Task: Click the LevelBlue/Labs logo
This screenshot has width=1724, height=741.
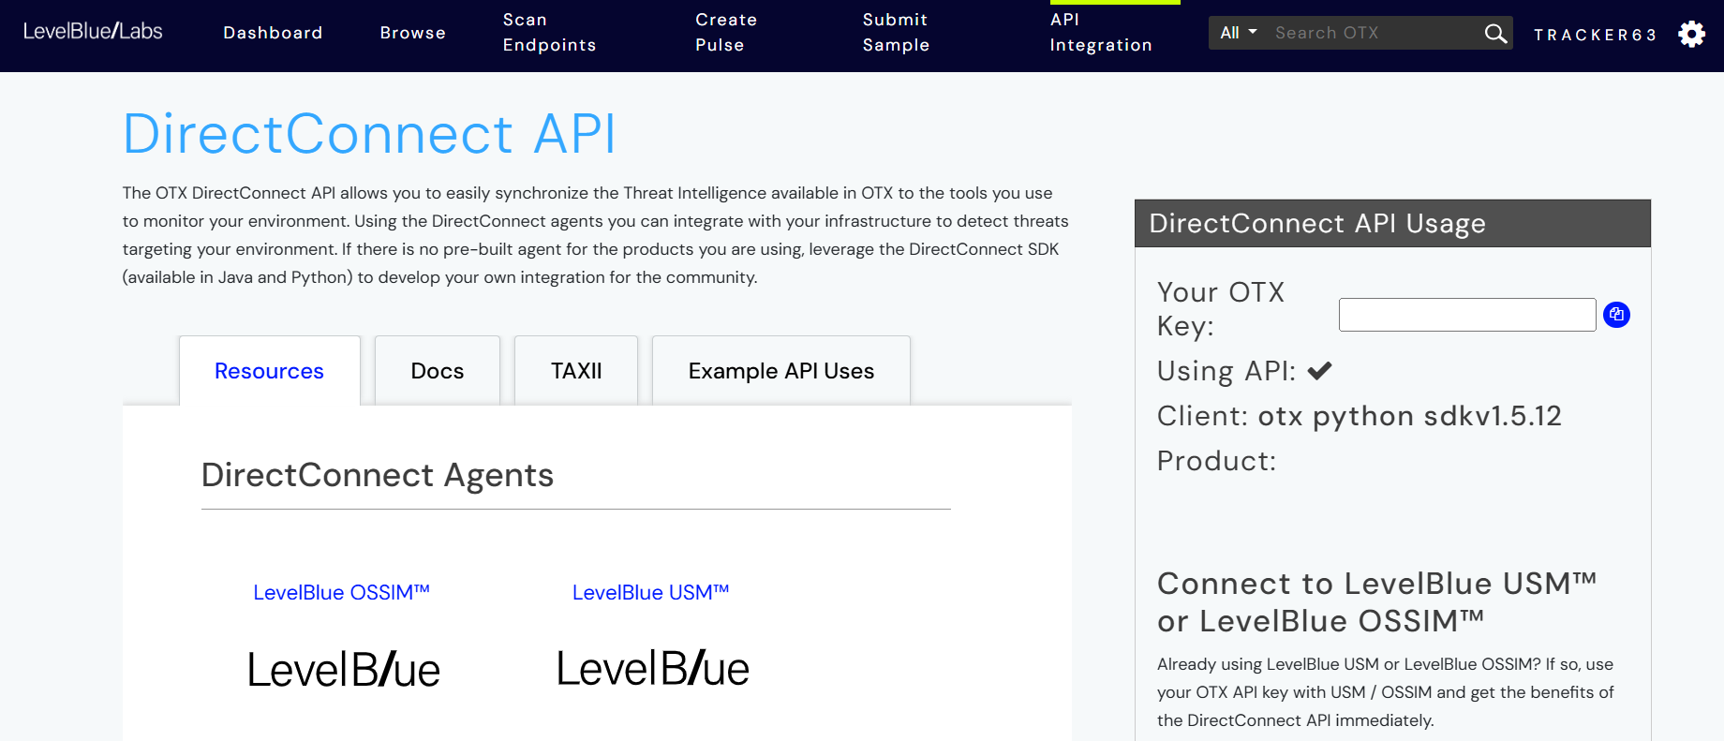Action: 93,31
